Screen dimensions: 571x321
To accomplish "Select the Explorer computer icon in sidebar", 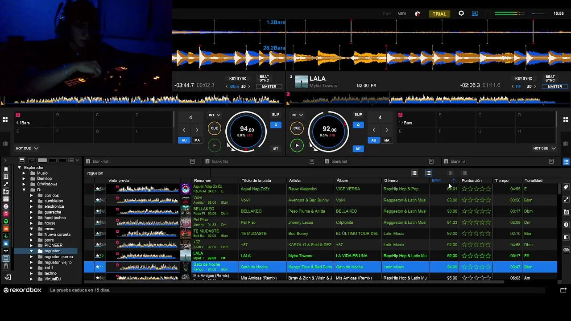I will 6,259.
